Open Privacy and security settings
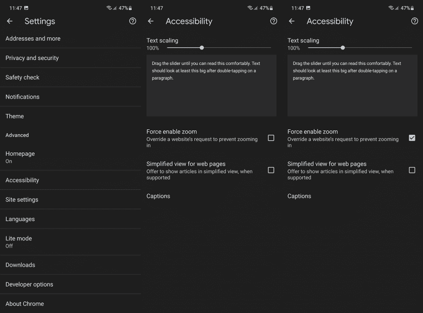 click(32, 58)
